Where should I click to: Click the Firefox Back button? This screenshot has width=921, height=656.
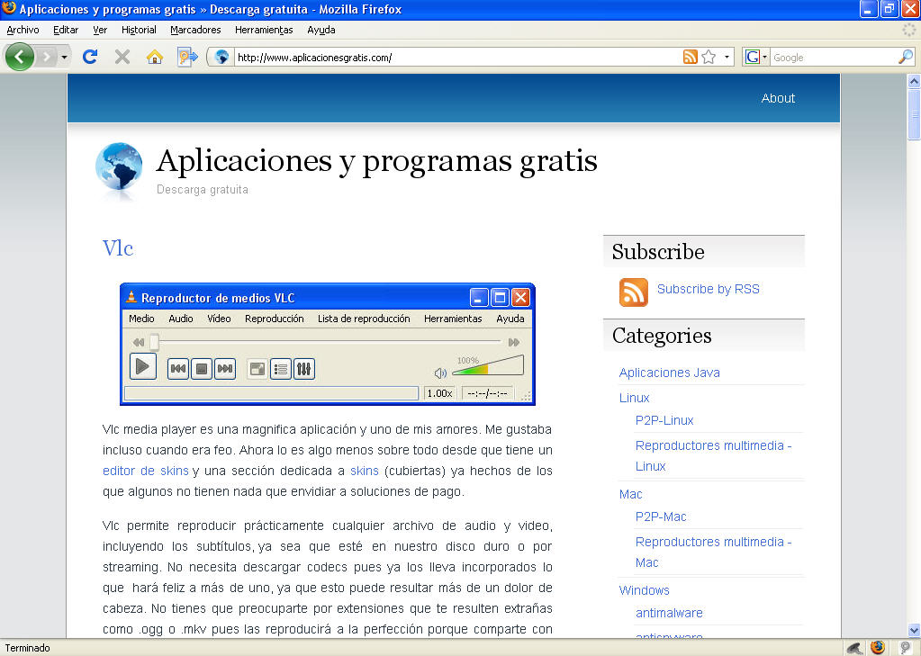20,57
